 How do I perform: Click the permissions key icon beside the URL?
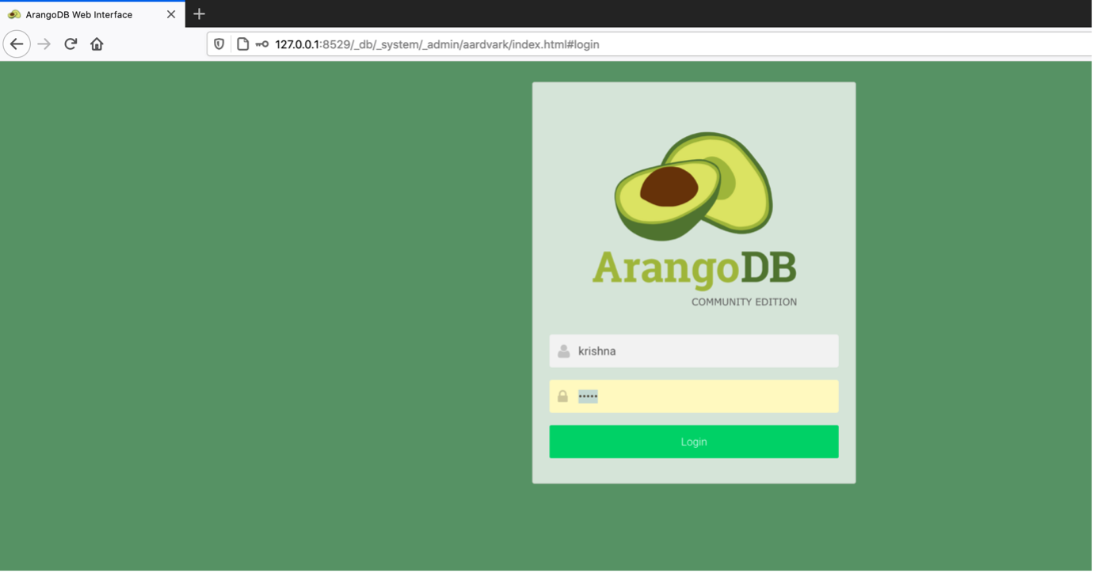[x=261, y=44]
